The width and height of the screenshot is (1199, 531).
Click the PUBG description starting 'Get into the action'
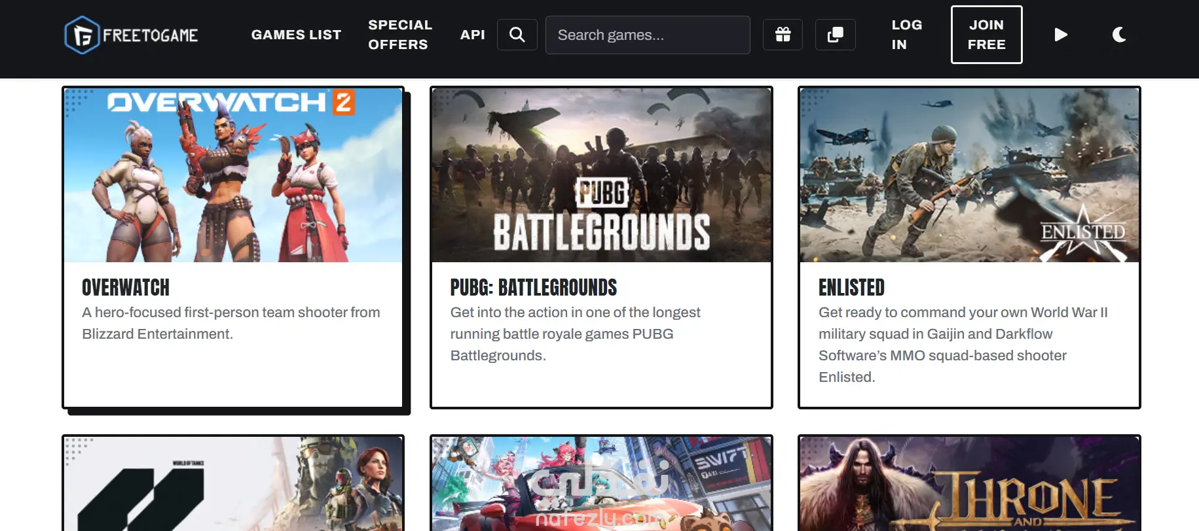click(576, 334)
